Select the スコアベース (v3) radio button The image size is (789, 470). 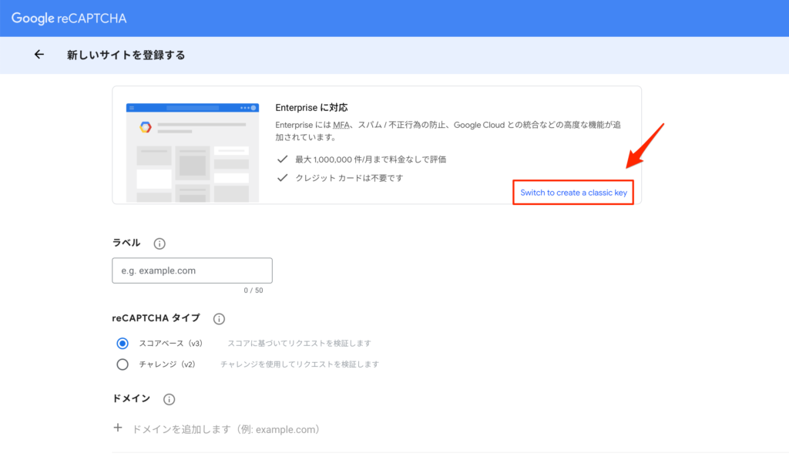pyautogui.click(x=122, y=343)
